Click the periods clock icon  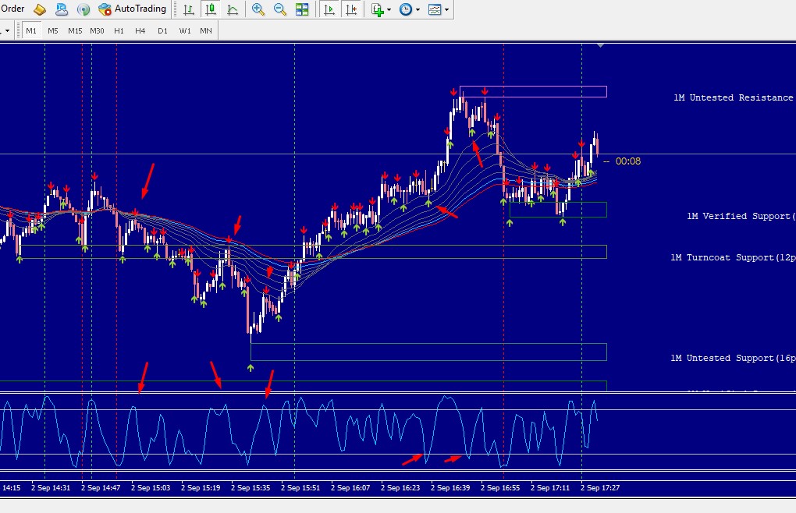(x=406, y=9)
